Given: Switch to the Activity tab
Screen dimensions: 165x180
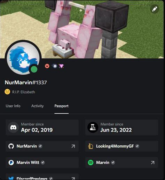Looking at the screenshot, I should (37, 106).
